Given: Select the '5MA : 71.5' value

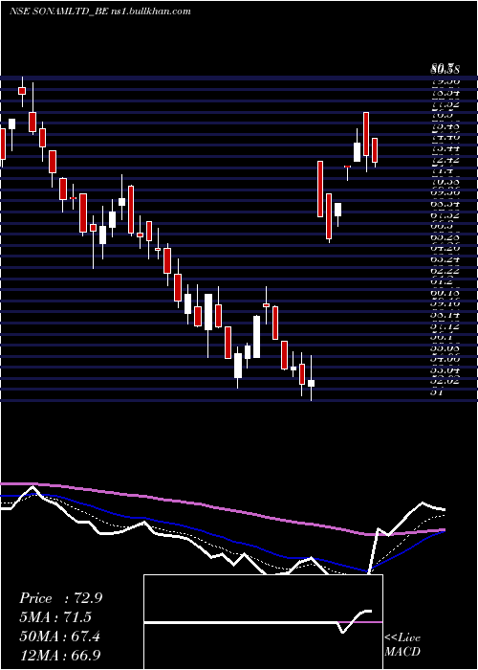Looking at the screenshot, I should (55, 617).
